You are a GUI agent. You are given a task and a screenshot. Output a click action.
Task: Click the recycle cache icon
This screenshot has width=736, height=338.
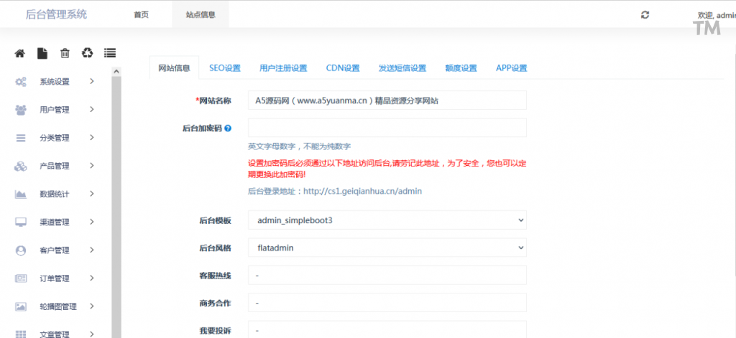[x=87, y=53]
